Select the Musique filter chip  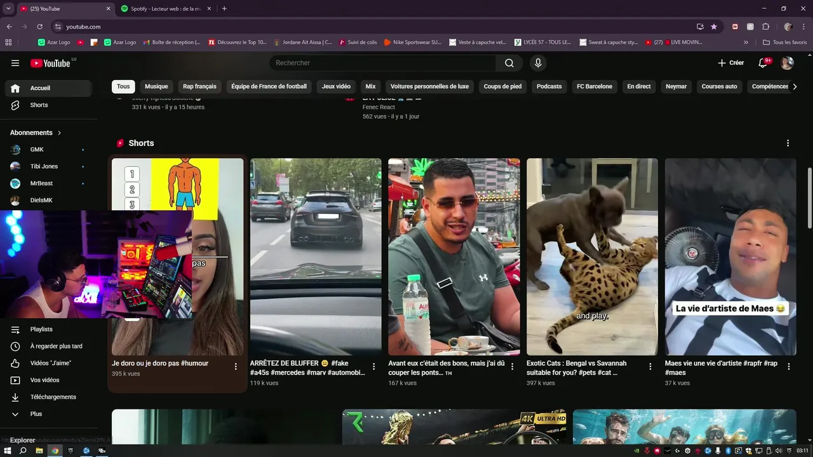tap(156, 86)
